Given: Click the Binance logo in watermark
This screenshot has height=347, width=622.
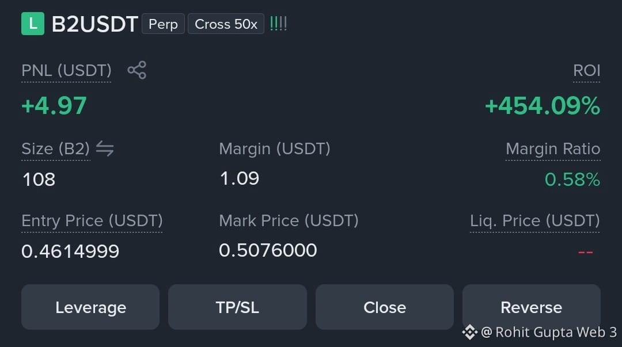Looking at the screenshot, I should click(470, 332).
